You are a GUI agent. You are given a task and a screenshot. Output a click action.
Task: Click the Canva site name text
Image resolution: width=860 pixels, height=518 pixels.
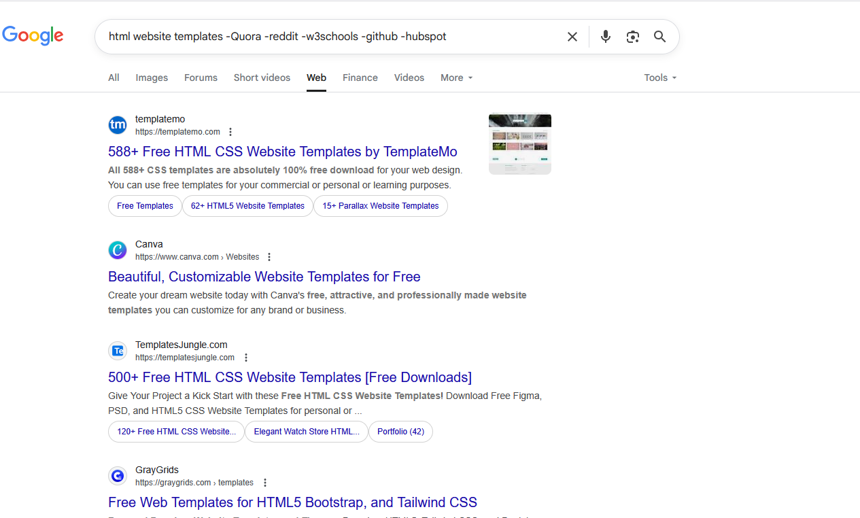149,244
